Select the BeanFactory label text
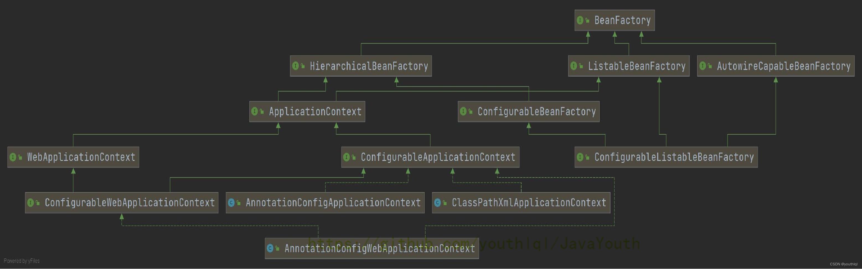Screen dimensions: 862x269 coord(622,20)
